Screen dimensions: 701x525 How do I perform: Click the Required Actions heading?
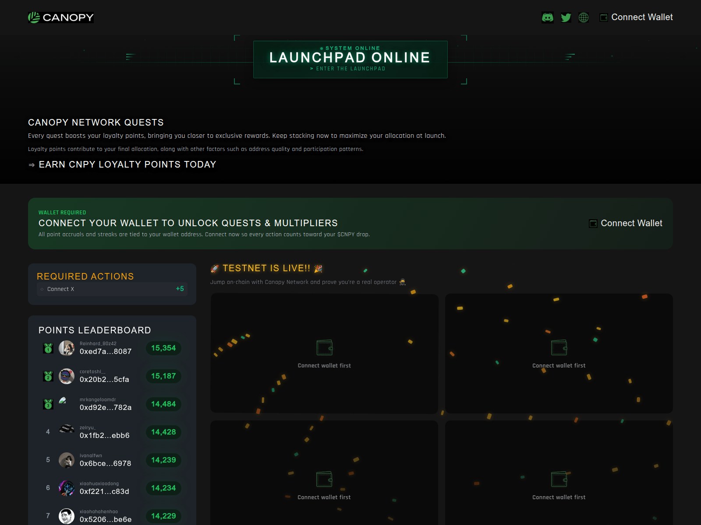tap(85, 276)
